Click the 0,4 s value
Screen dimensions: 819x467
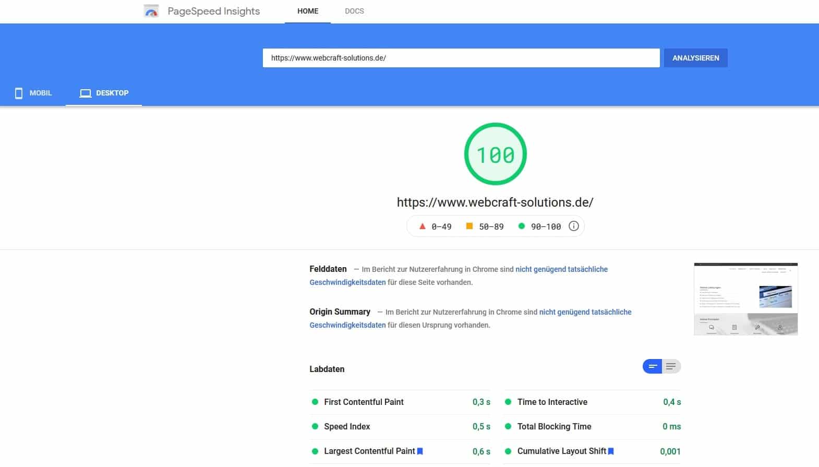pos(672,402)
